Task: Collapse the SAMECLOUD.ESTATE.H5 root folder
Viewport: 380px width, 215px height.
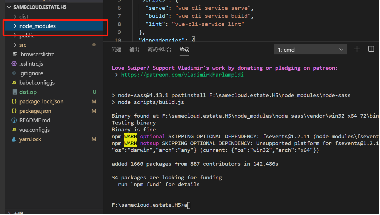Action: click(9, 7)
